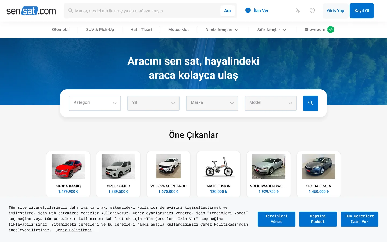Open favorites heart icon

pos(312,11)
